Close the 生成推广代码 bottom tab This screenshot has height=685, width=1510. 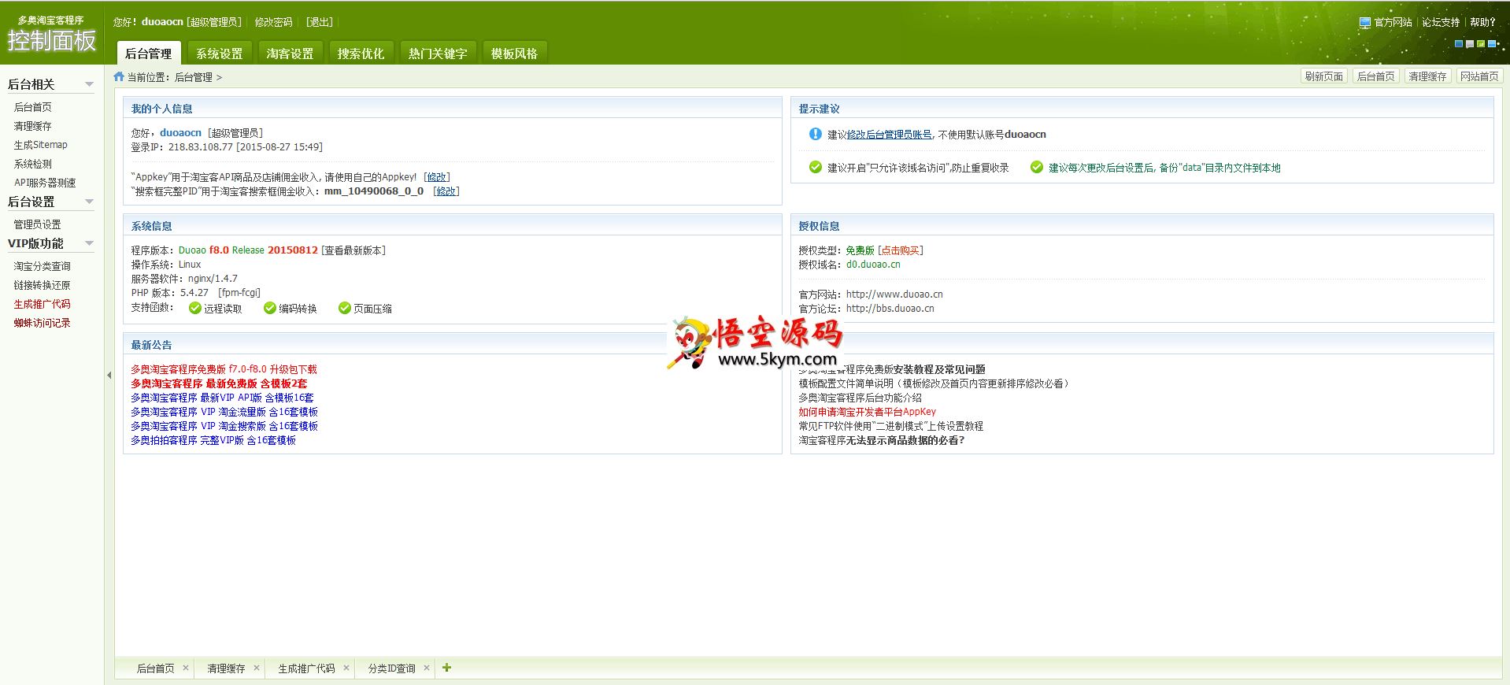coord(346,668)
